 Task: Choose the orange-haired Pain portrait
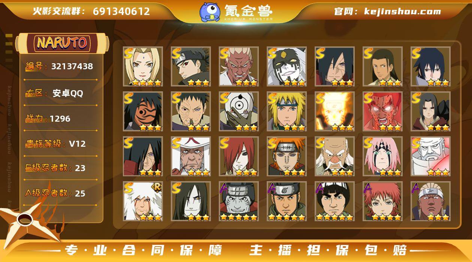point(287,156)
